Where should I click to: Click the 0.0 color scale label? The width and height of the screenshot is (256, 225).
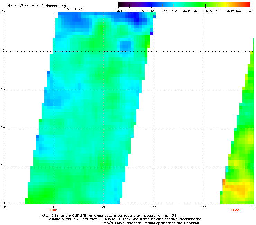(239, 11)
